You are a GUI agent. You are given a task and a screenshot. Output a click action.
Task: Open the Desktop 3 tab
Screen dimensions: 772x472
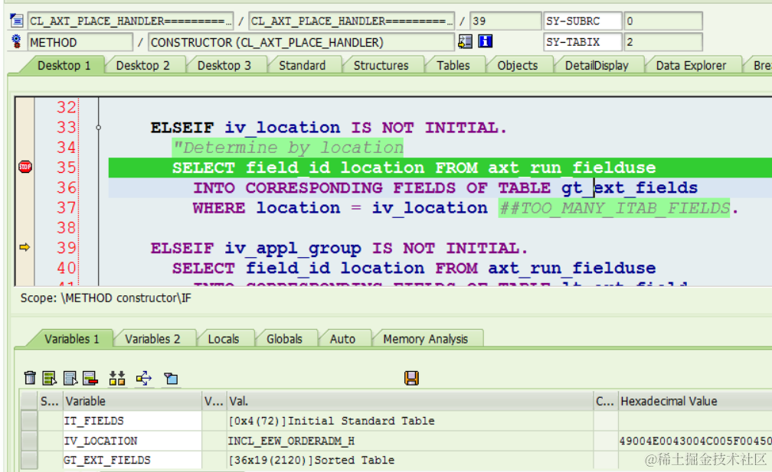(224, 65)
